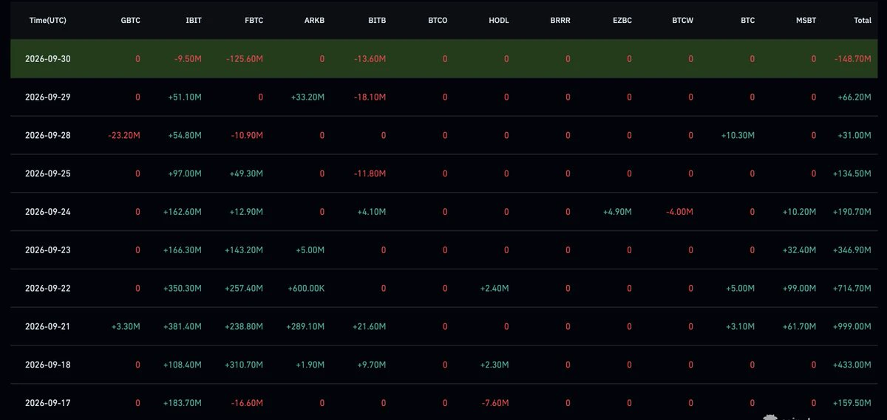Select the +97.00M IBIT value

186,173
